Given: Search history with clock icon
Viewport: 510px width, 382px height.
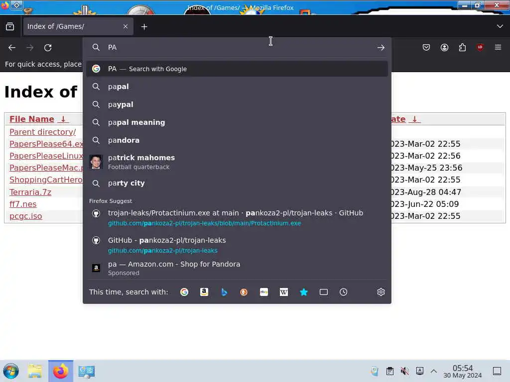Looking at the screenshot, I should pyautogui.click(x=344, y=292).
